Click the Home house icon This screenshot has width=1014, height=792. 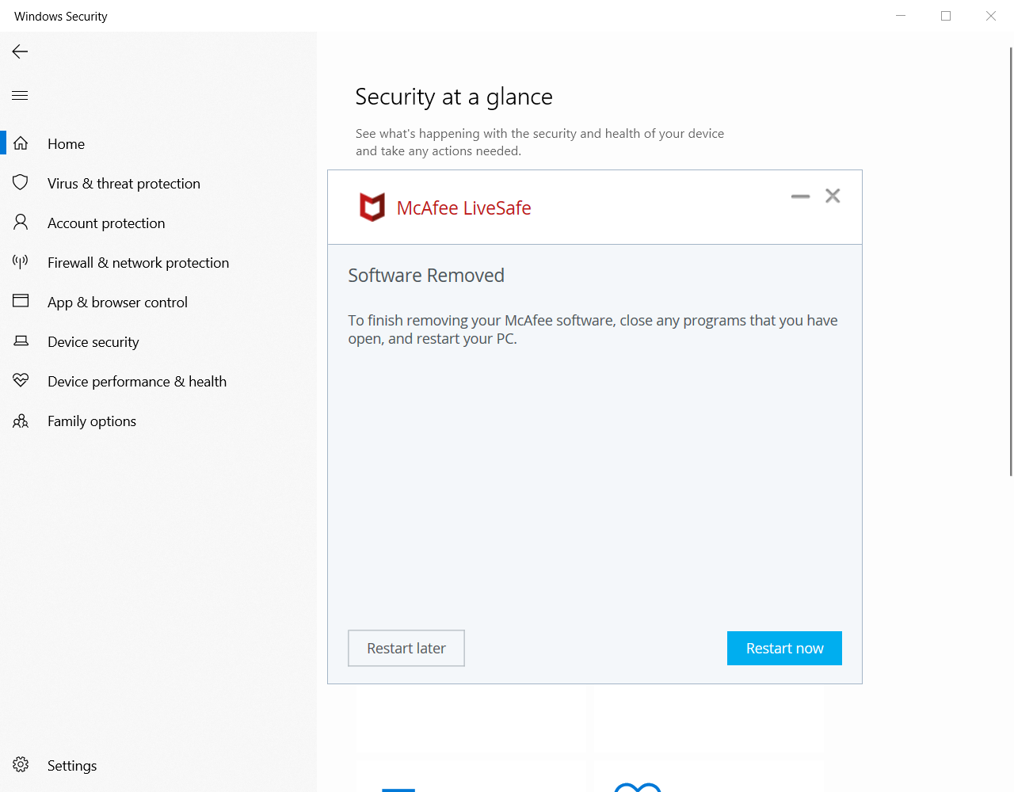(21, 143)
